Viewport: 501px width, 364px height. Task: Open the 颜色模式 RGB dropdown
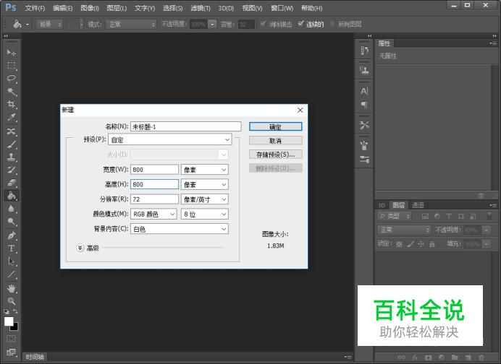[153, 214]
